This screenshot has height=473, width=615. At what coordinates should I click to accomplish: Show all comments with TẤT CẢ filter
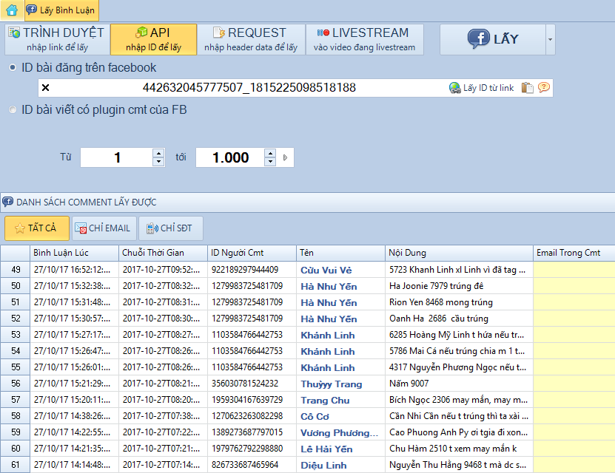click(37, 228)
